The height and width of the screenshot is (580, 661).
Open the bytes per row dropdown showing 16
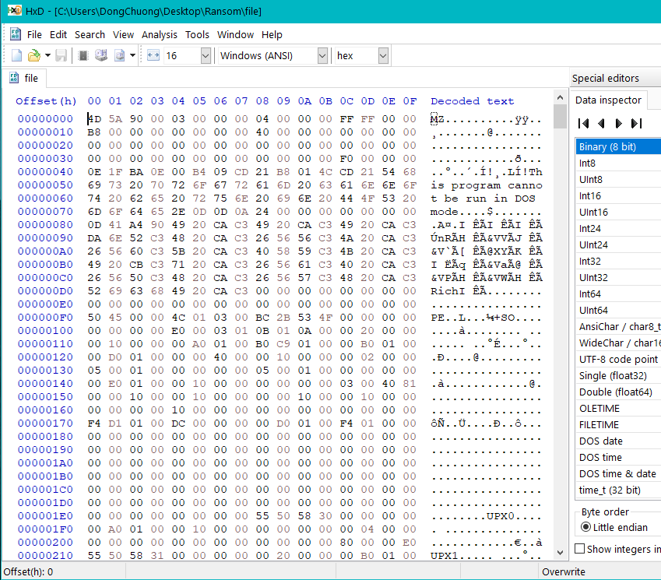(206, 55)
